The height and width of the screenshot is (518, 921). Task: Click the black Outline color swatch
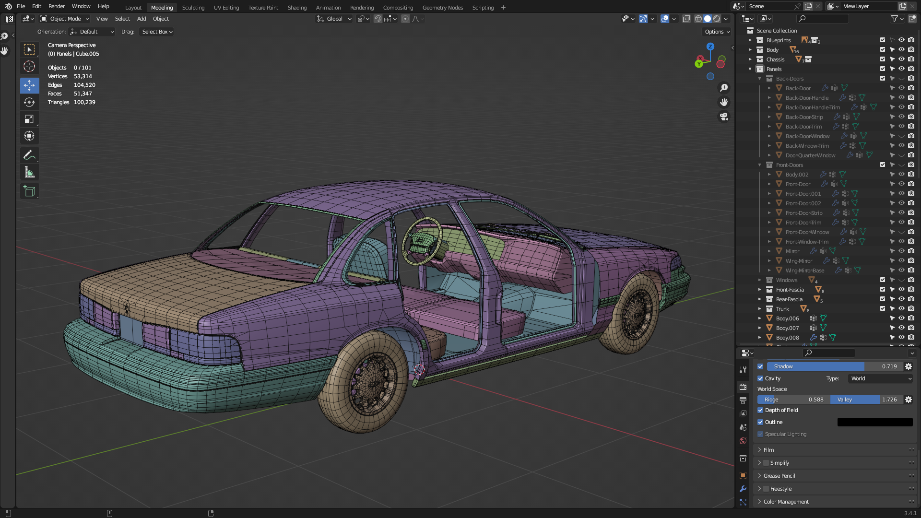pyautogui.click(x=874, y=422)
